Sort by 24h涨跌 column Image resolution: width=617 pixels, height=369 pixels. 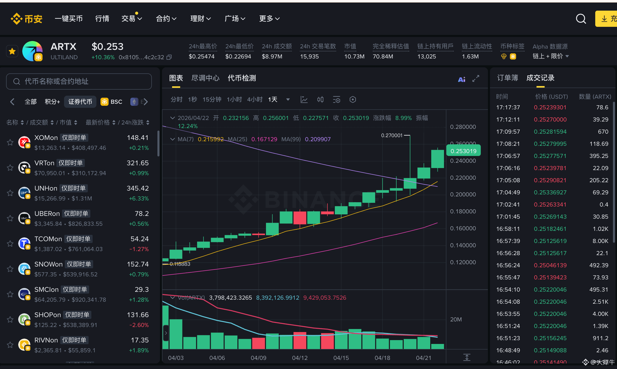(x=135, y=122)
